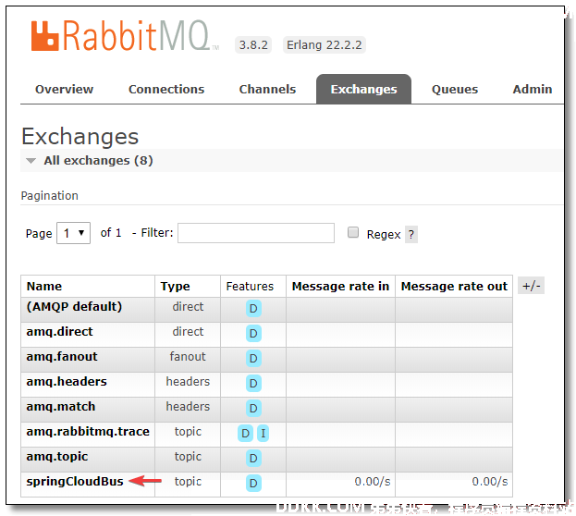Click springCloudBus 0.00/s message rate out
This screenshot has width=576, height=516.
(x=490, y=482)
